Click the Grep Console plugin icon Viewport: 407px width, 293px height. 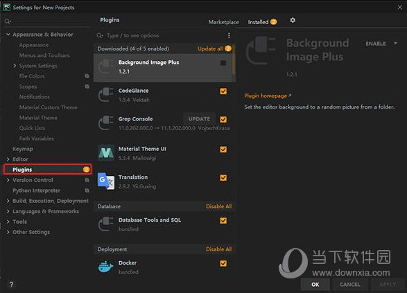point(106,123)
